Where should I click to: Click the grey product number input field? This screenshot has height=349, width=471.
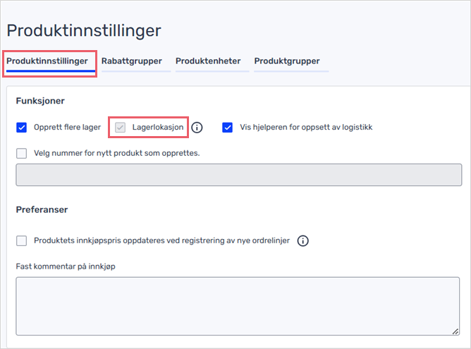239,175
